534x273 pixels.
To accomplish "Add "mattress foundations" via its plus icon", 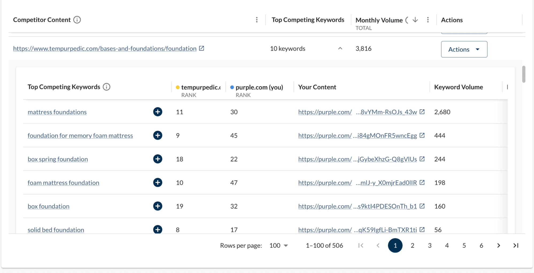I will [158, 112].
